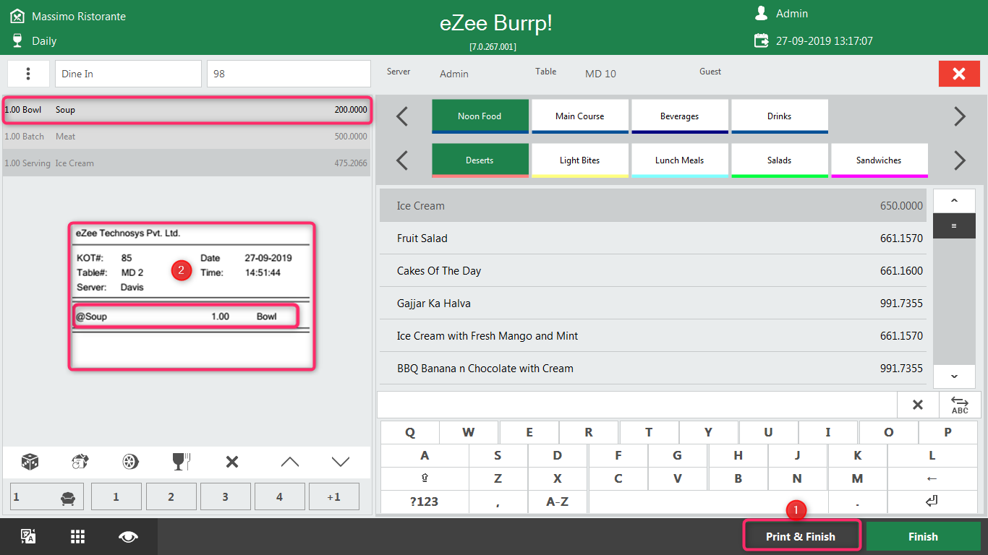Tap the space bar key
Viewport: 988px width, 555px height.
(709, 501)
